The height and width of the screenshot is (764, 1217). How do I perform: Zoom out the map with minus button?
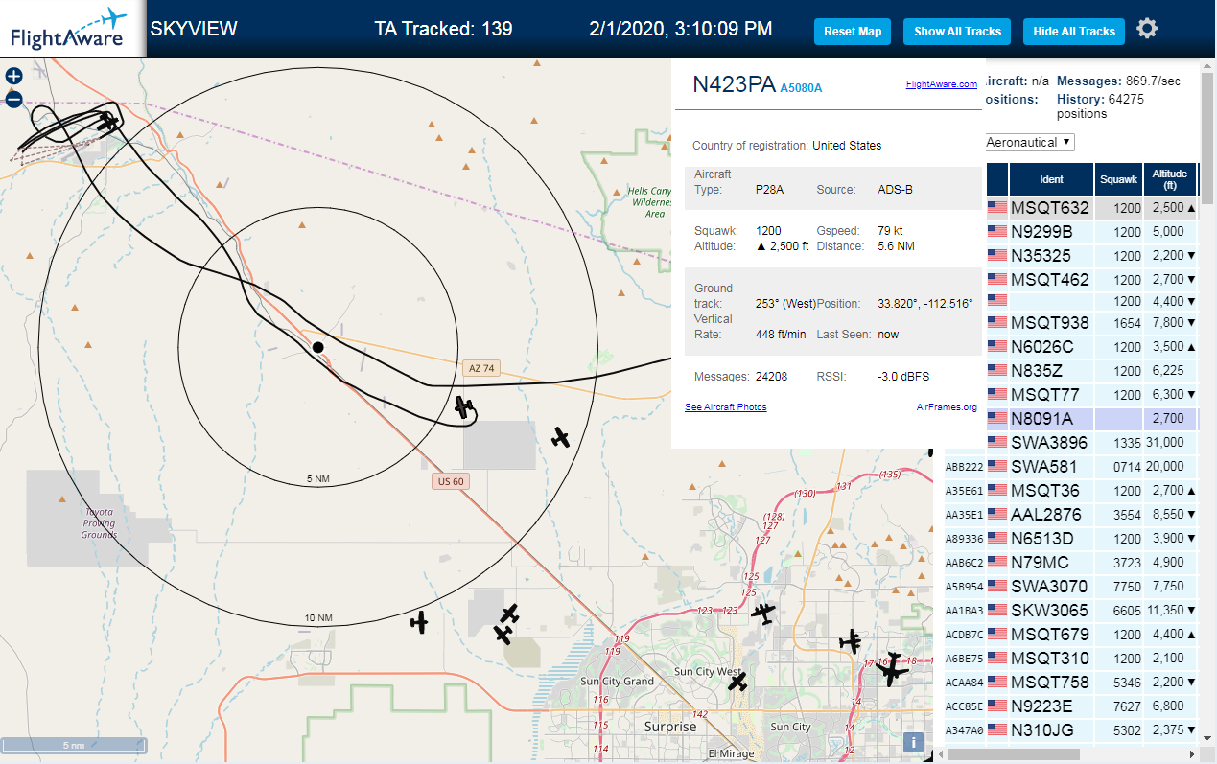[13, 99]
